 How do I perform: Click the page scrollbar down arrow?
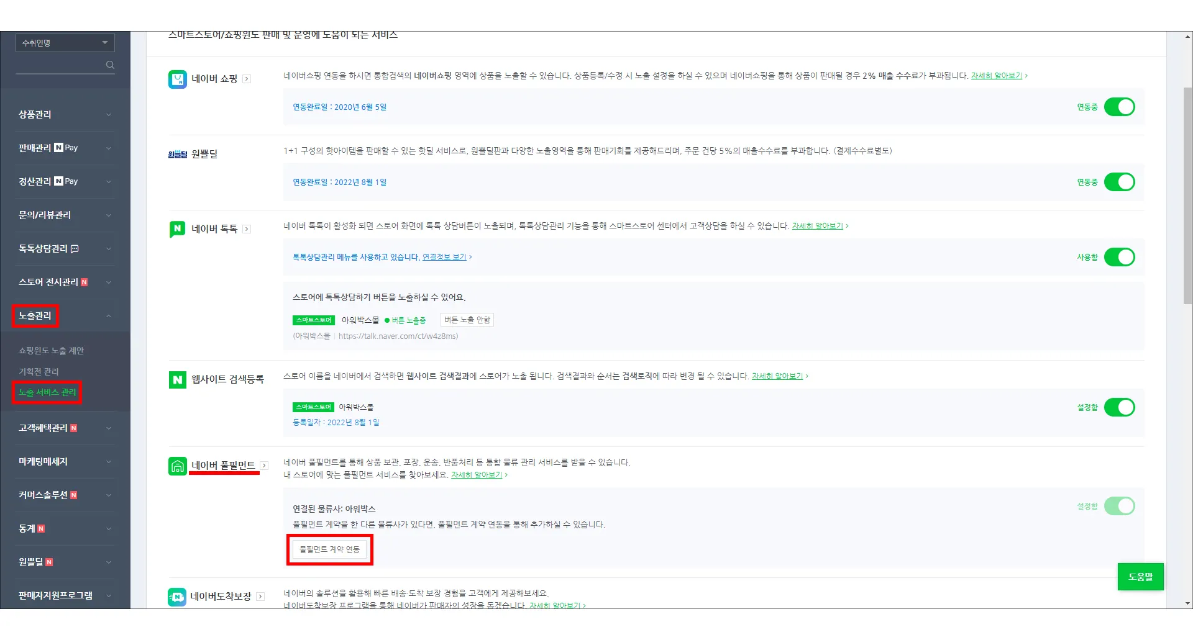pos(1187,603)
